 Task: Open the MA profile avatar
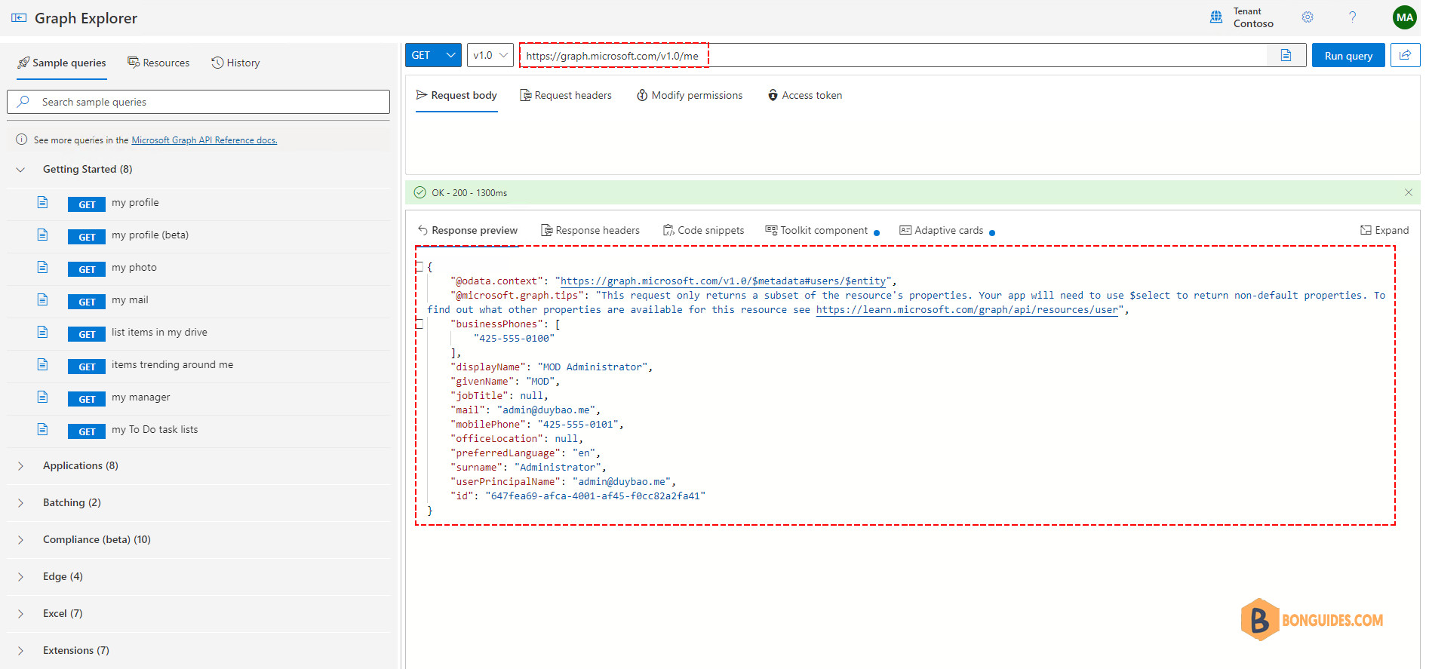[1405, 17]
